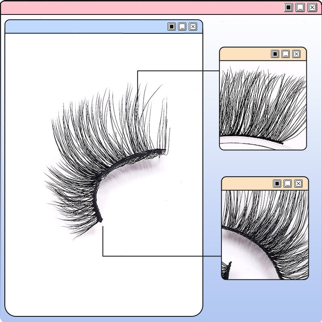Open the curved lash band close-up image

pos(265,235)
